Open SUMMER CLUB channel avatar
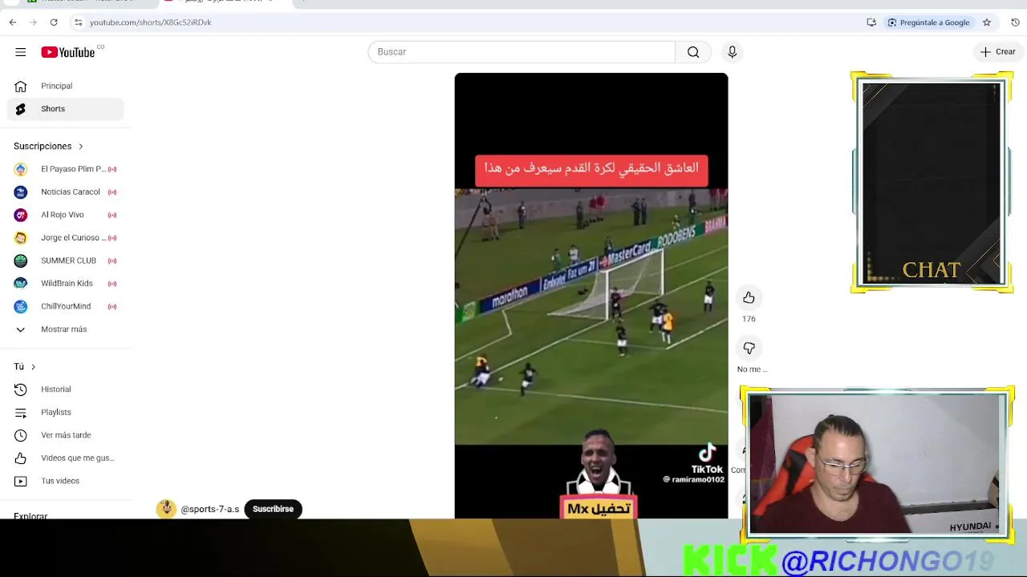Viewport: 1027px width, 577px height. click(x=21, y=260)
